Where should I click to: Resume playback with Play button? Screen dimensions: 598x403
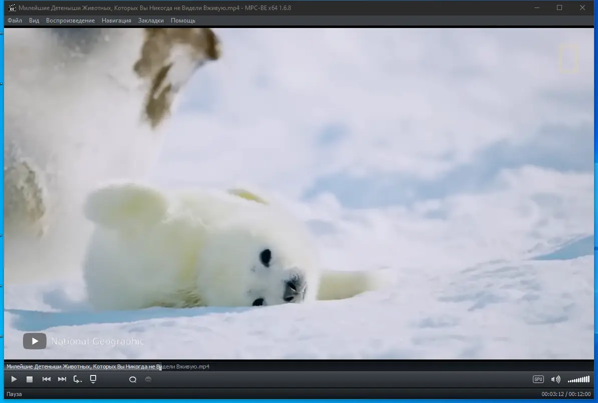click(14, 379)
